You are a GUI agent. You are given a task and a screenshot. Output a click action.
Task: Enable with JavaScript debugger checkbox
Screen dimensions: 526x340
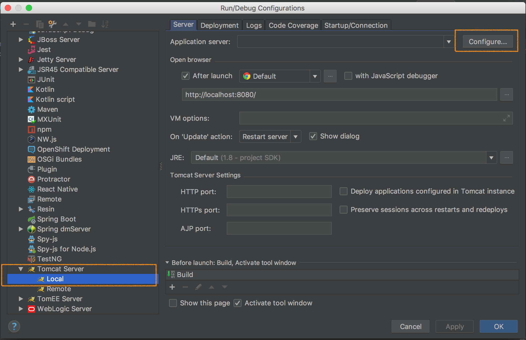(348, 76)
